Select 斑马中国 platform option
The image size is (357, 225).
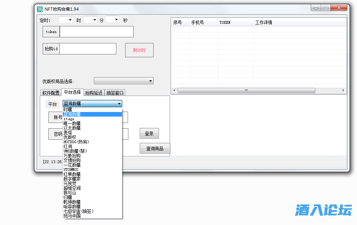[72, 216]
